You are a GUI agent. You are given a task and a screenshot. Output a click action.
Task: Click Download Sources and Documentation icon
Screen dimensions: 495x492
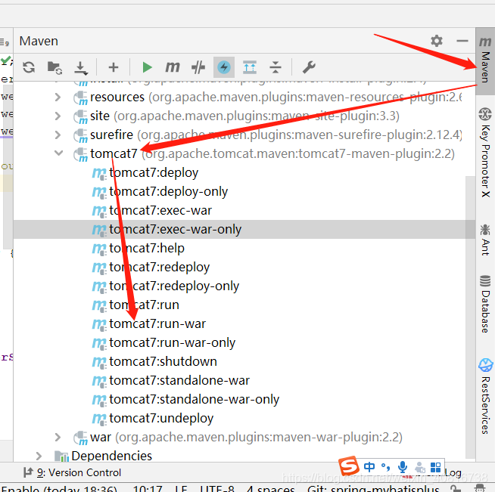[81, 67]
